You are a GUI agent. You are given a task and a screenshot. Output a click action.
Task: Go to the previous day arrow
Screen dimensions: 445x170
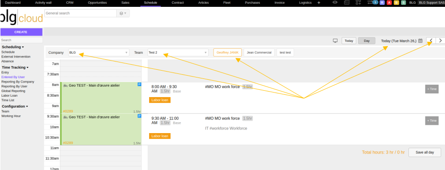[431, 41]
